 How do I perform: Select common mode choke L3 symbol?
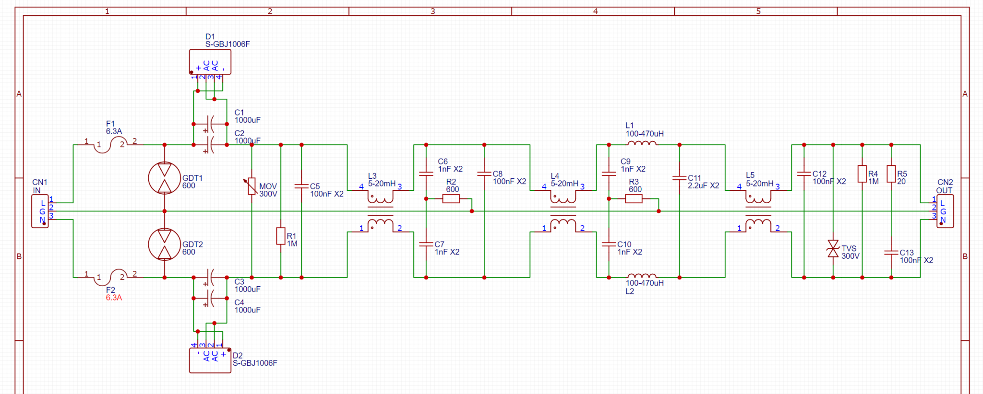point(381,211)
